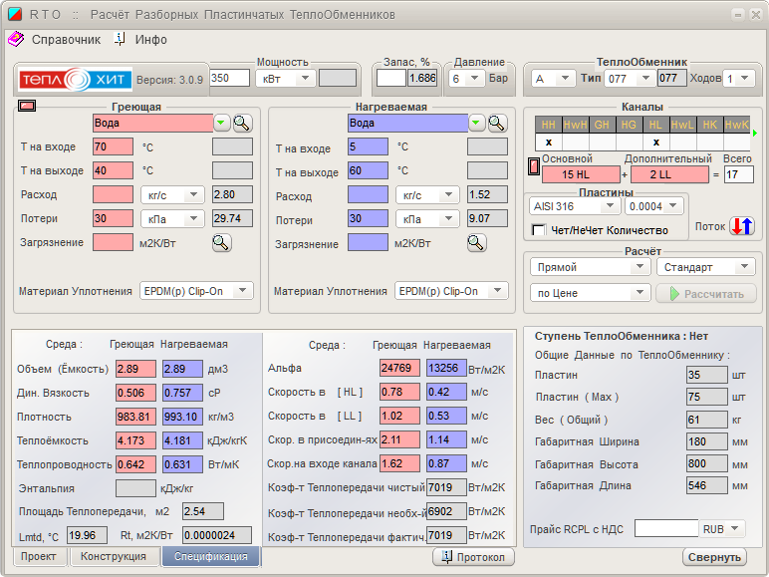Open Греющая EPDM(p) Clip-On gasket dropdown
The width and height of the screenshot is (769, 577).
coord(196,291)
